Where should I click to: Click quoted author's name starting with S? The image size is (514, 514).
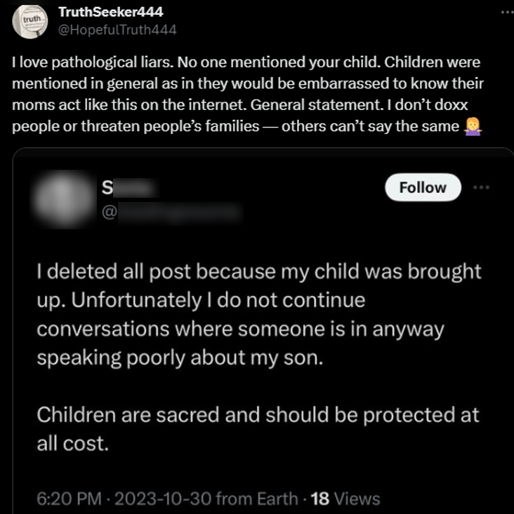[130, 187]
